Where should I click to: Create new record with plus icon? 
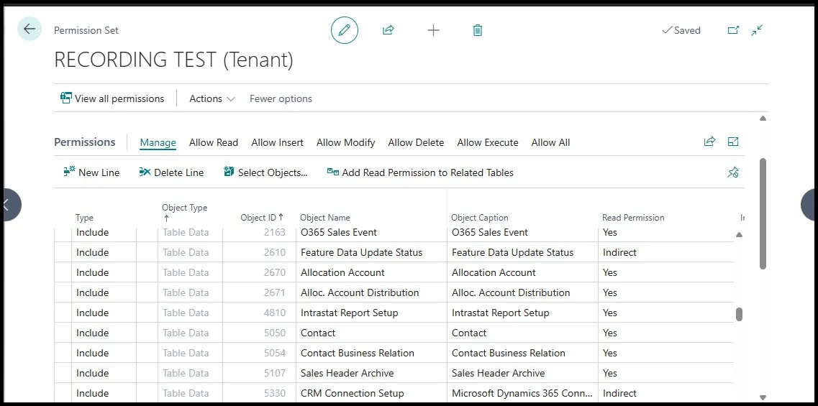[434, 30]
